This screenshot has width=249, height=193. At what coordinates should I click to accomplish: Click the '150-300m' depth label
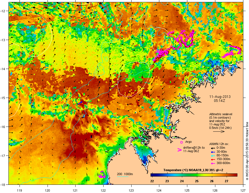coord(223,159)
